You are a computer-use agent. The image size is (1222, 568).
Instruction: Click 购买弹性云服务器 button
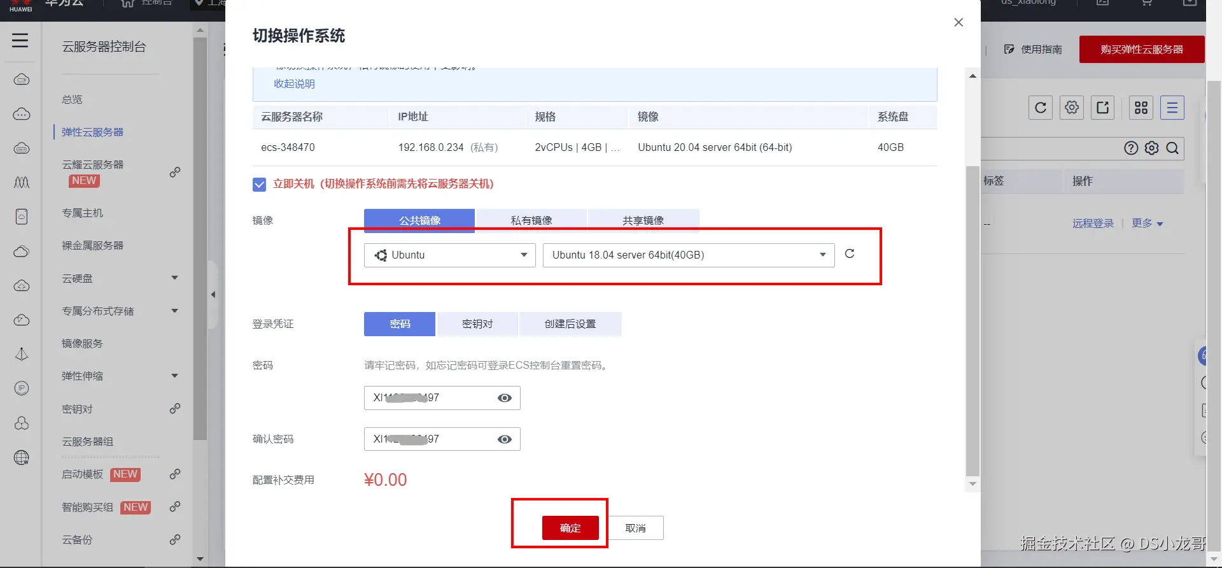(x=1142, y=49)
